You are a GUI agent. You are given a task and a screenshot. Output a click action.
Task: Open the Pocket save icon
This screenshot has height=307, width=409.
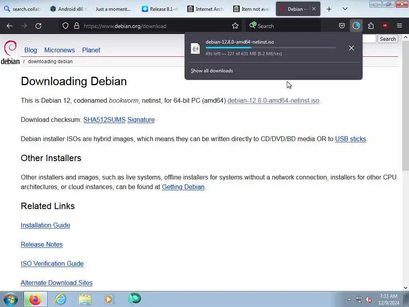[342, 26]
